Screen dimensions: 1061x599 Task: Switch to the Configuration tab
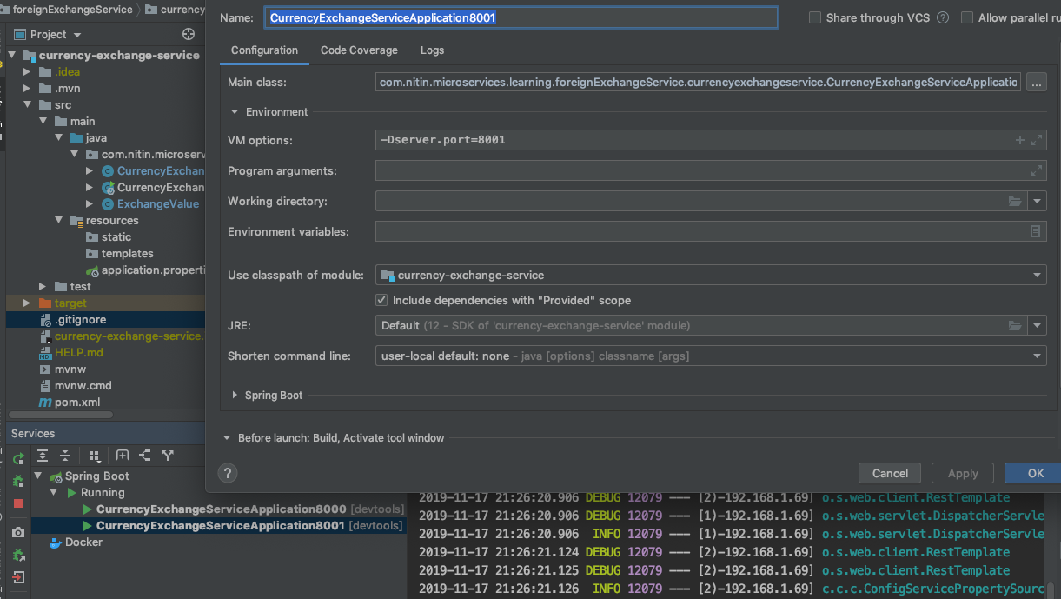tap(264, 50)
